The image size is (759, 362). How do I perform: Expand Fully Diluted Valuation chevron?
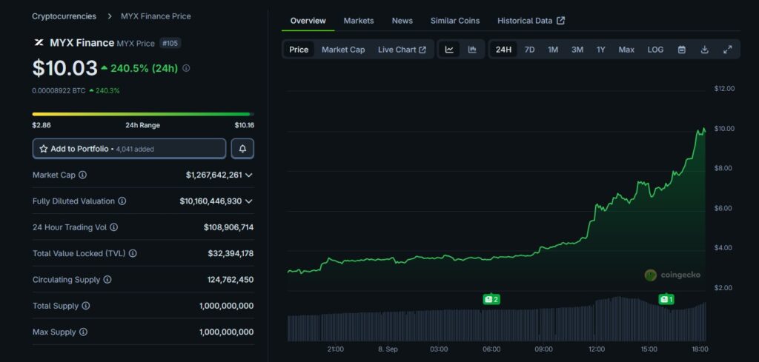point(249,201)
